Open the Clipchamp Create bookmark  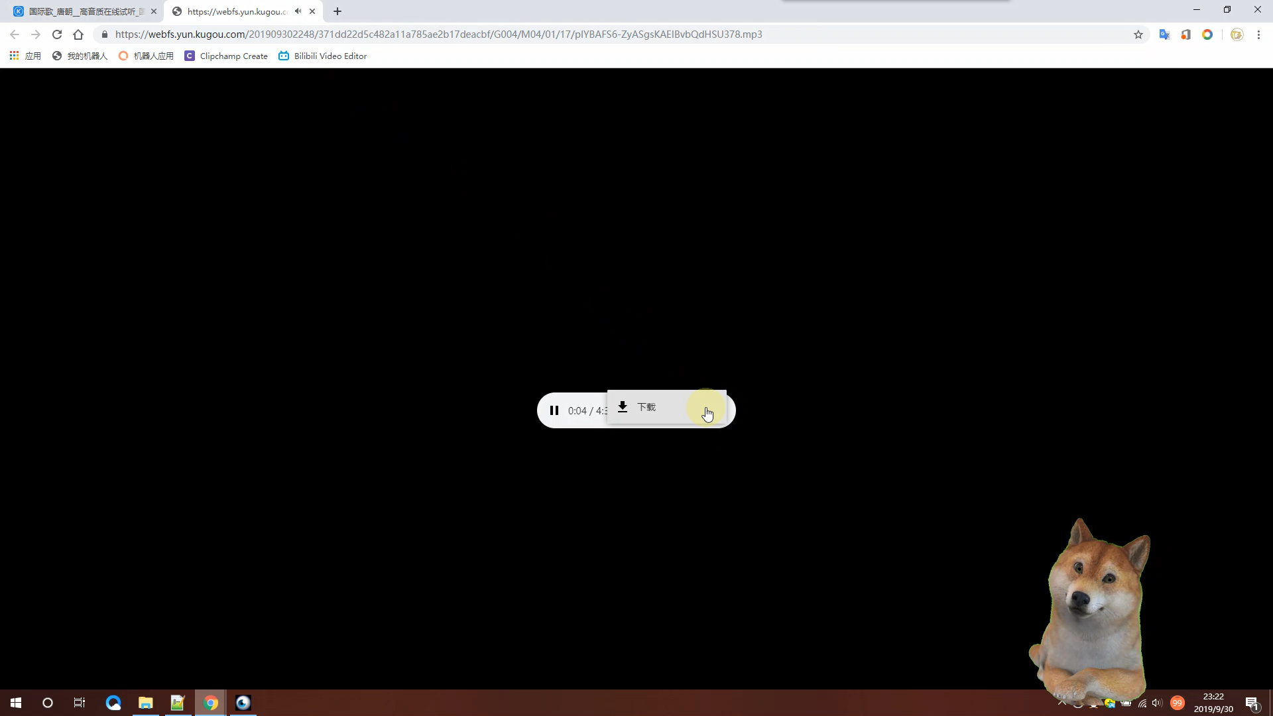pyautogui.click(x=226, y=56)
